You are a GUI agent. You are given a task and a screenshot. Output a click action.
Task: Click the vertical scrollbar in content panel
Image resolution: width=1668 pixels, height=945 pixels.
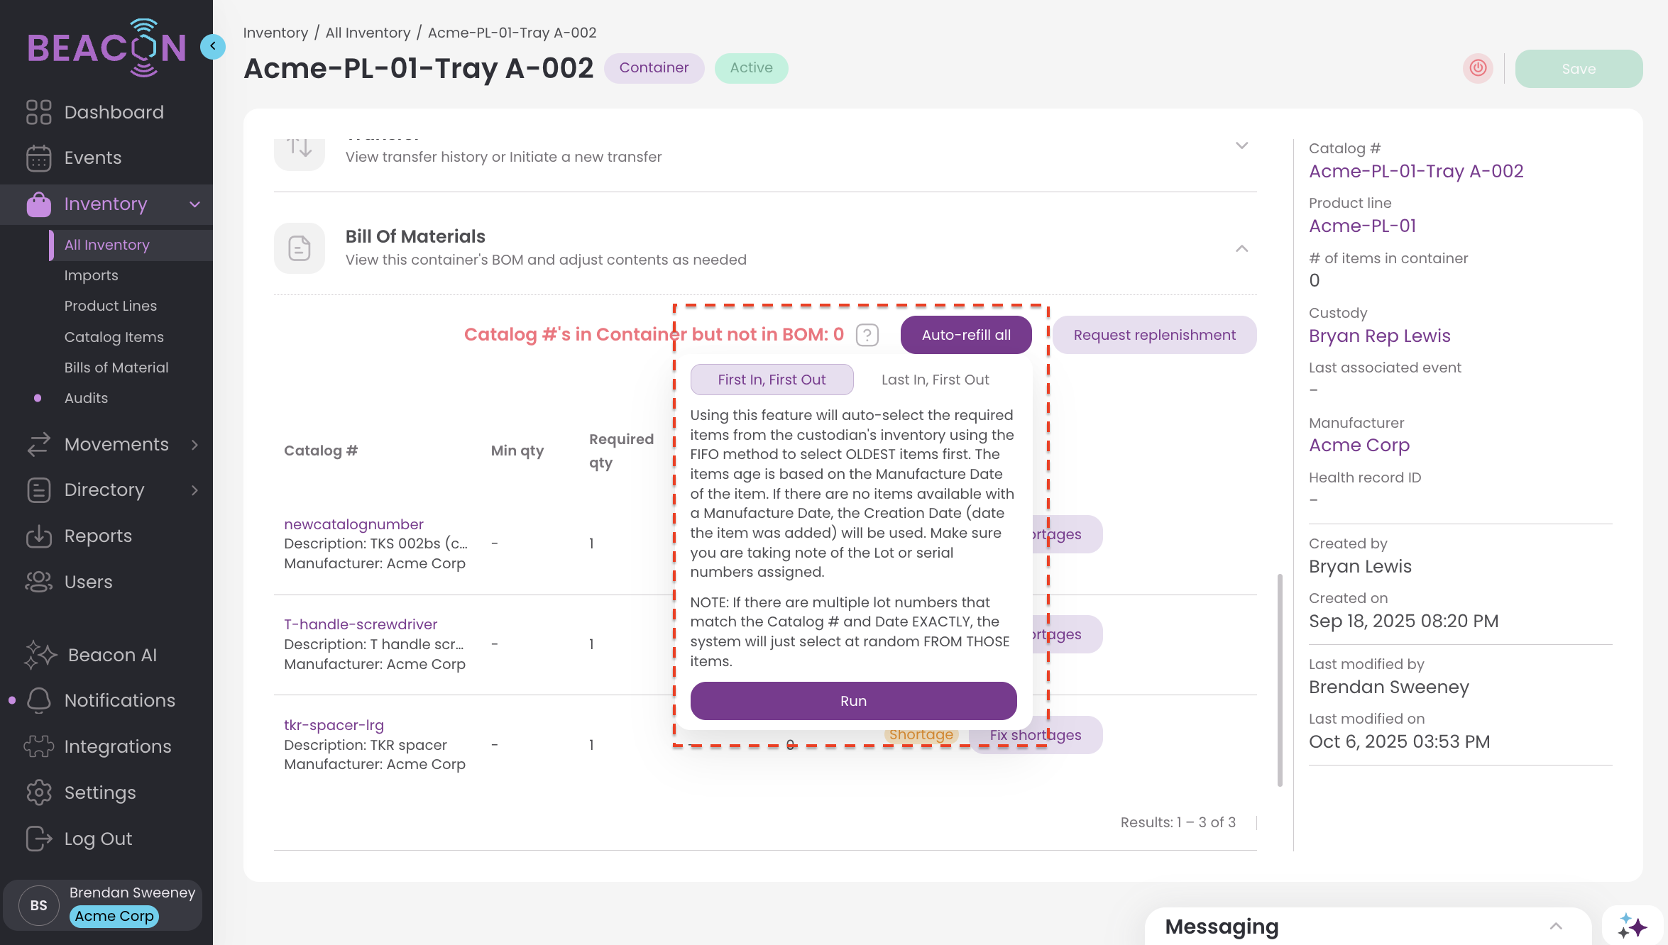[x=1280, y=680]
